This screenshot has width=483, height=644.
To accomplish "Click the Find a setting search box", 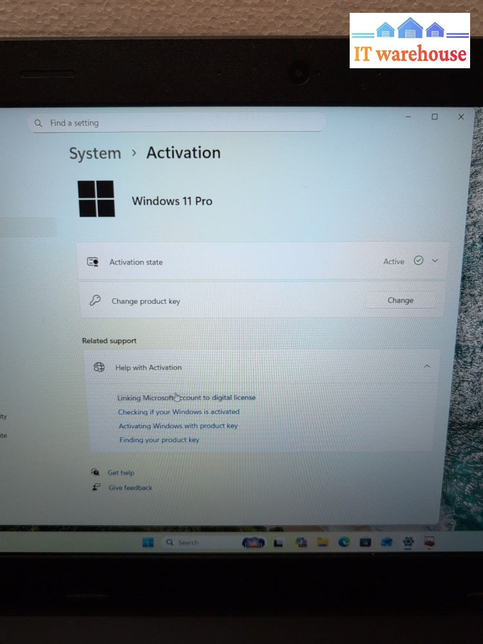I will pyautogui.click(x=176, y=123).
